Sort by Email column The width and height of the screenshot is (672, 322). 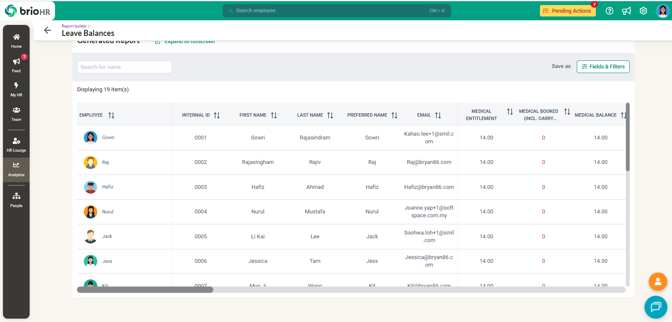(x=438, y=115)
